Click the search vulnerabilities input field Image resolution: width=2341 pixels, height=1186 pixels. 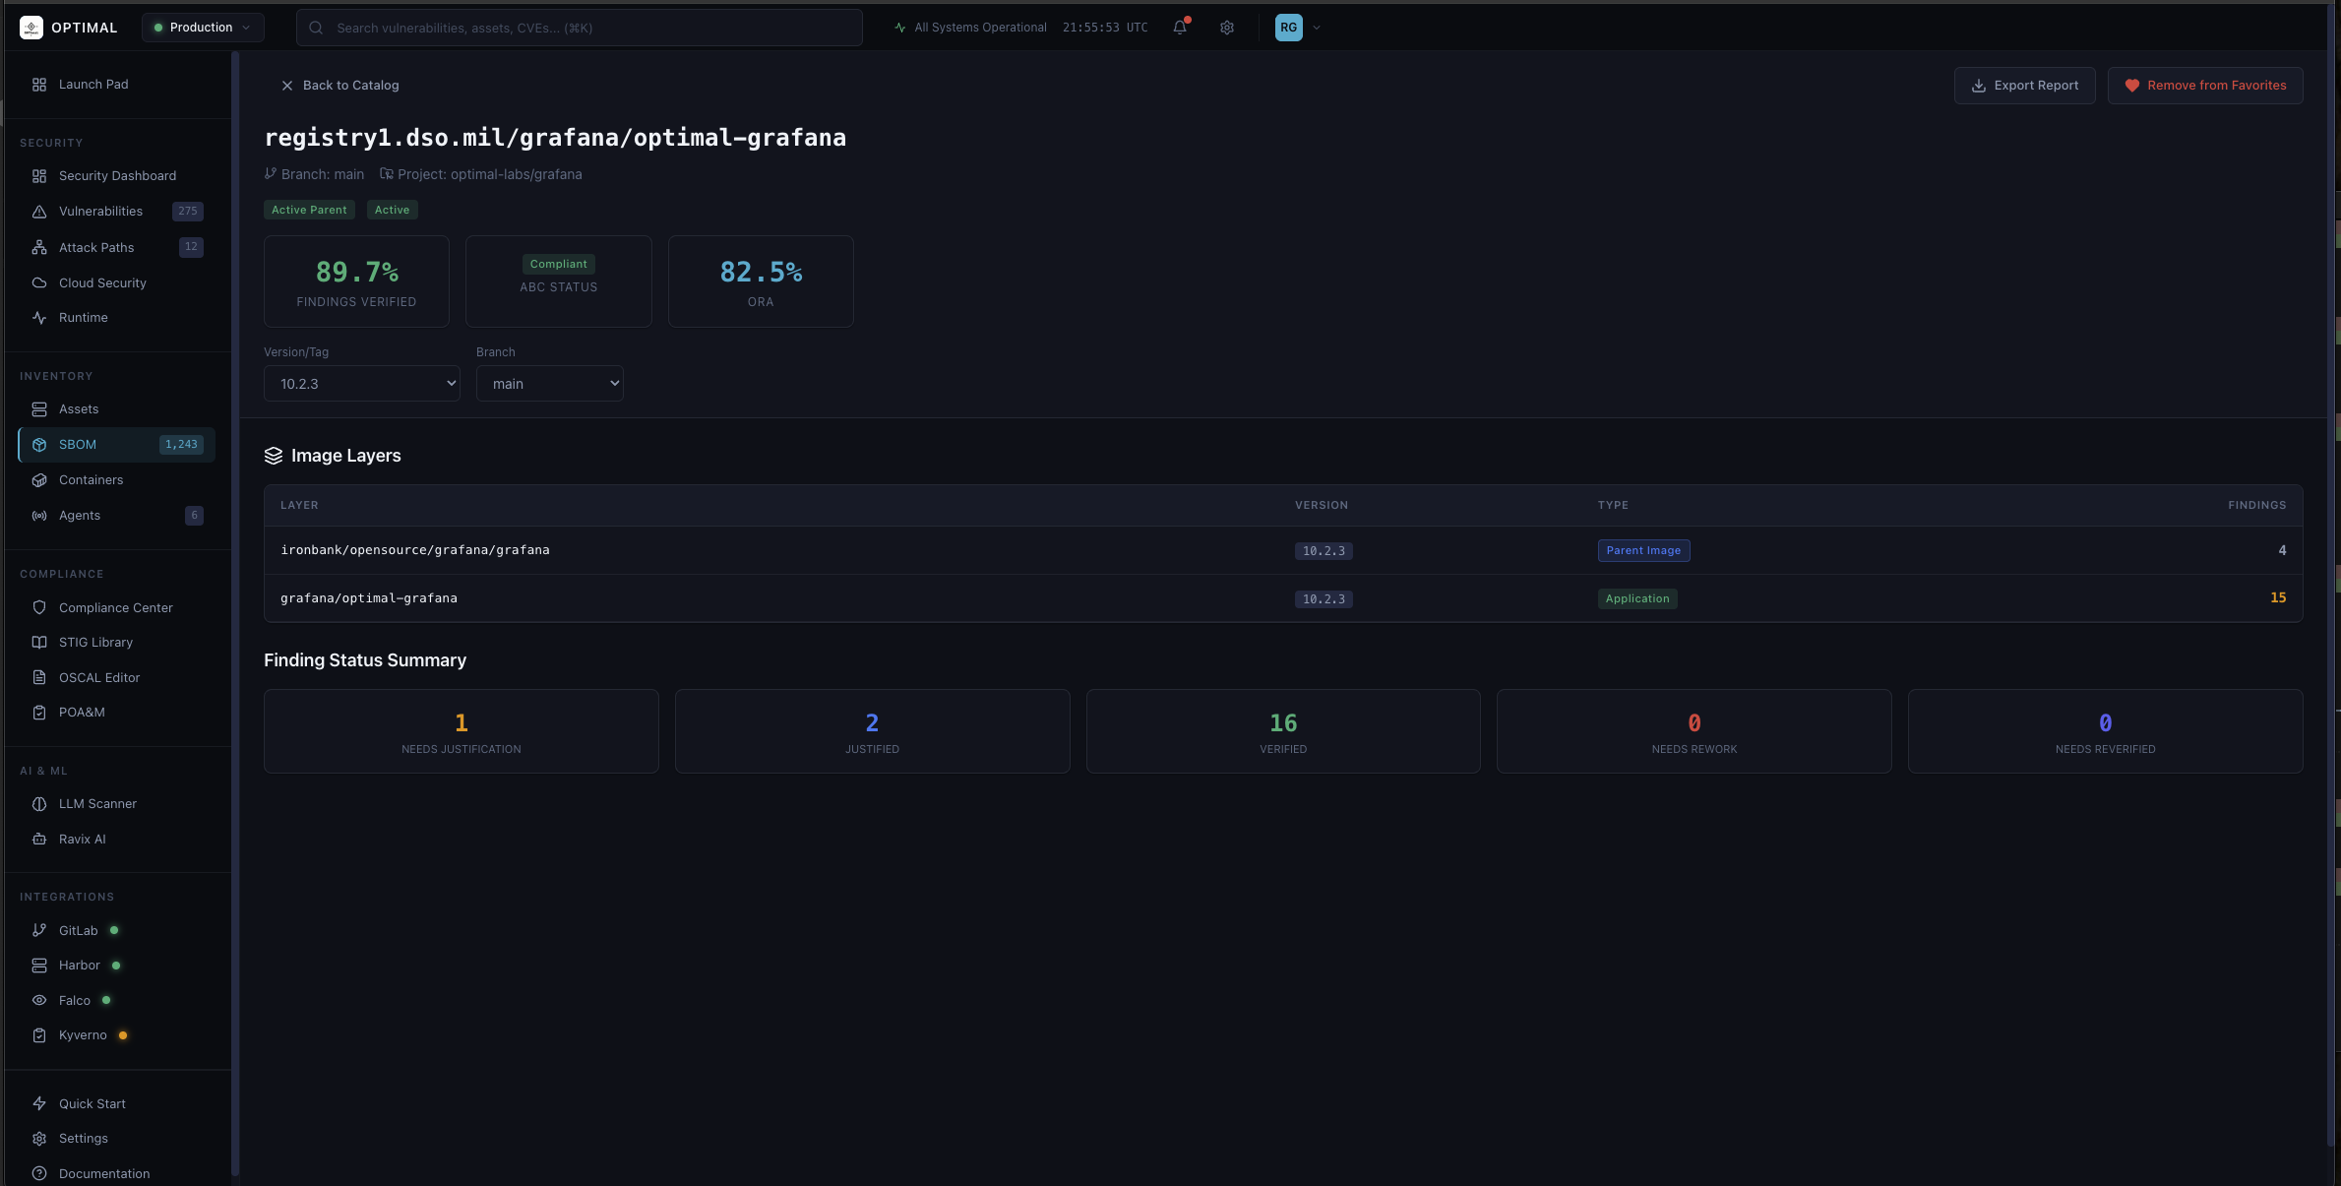[590, 28]
